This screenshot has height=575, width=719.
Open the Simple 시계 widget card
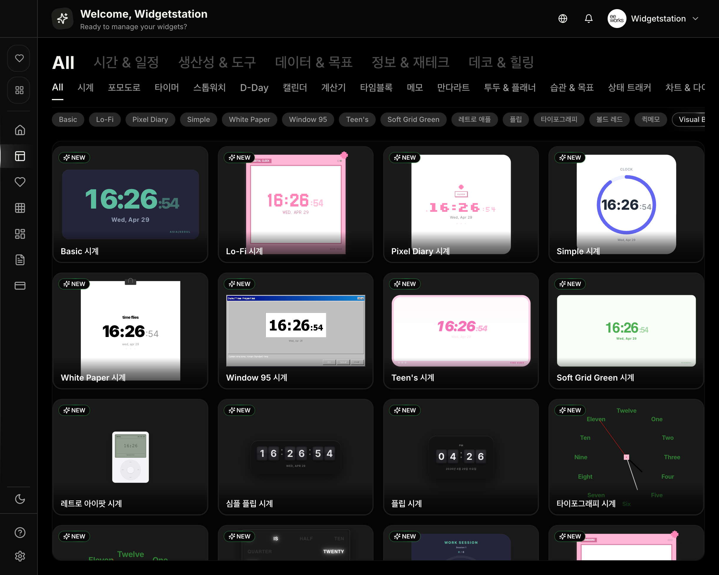[626, 204]
